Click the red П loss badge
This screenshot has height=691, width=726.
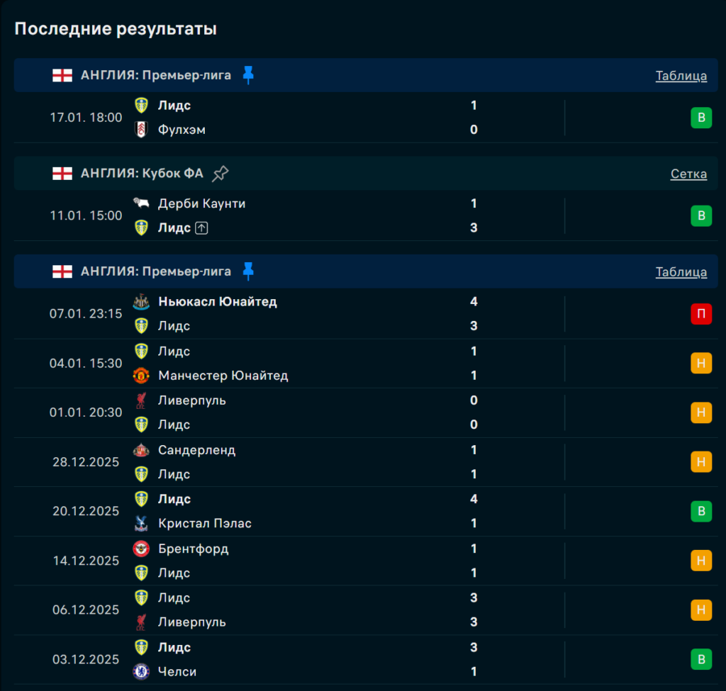coord(700,314)
